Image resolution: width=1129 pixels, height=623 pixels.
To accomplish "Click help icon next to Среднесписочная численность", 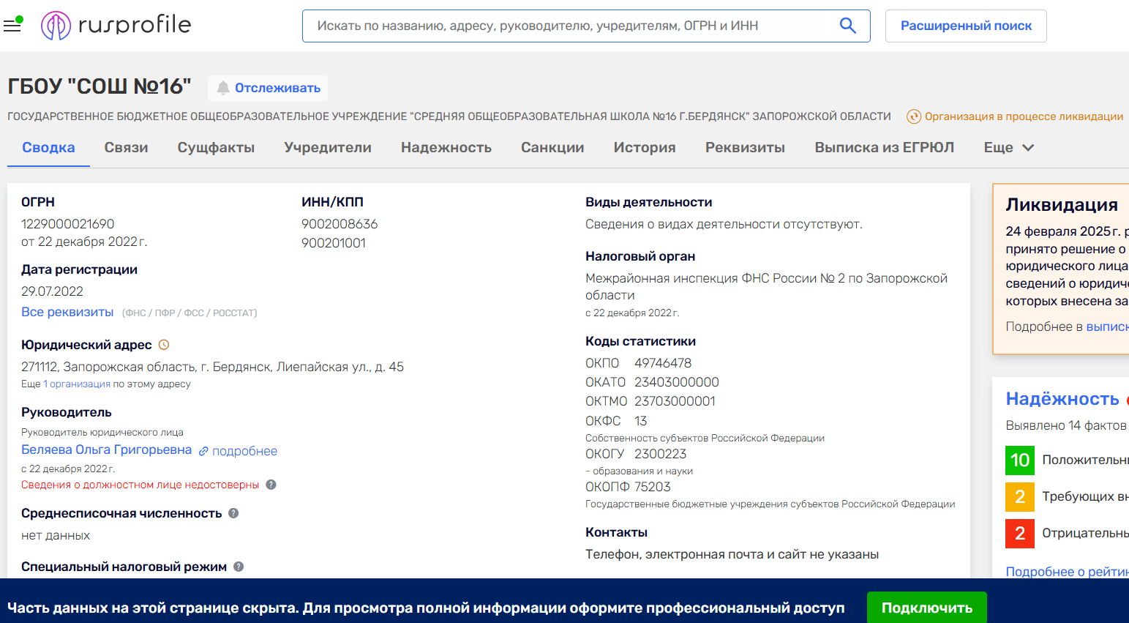I will 233,513.
